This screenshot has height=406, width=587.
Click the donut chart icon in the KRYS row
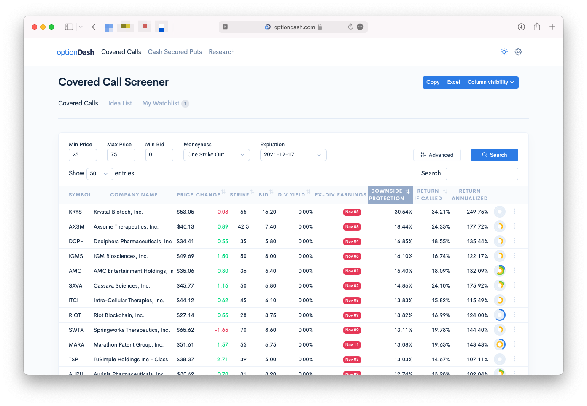click(500, 212)
